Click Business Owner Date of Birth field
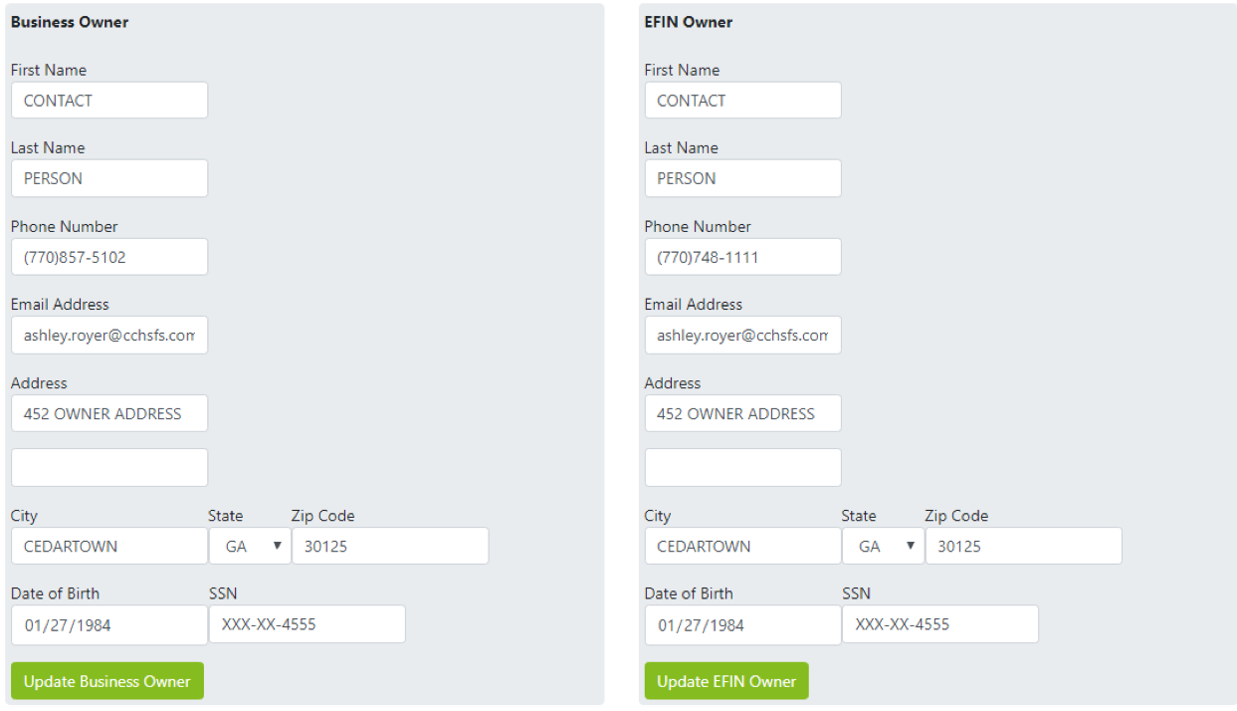Screen dimensions: 1237x711 [x=109, y=625]
